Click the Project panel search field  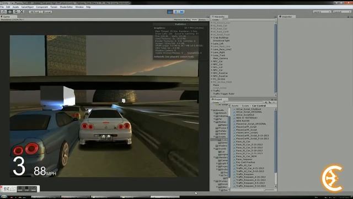click(x=243, y=102)
